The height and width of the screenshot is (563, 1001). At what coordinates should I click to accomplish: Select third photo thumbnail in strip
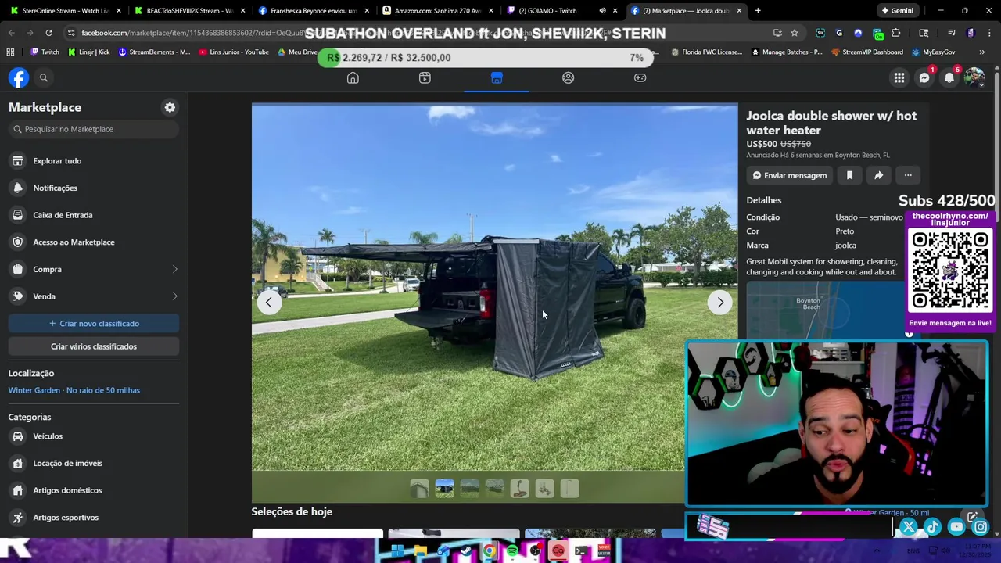click(469, 489)
